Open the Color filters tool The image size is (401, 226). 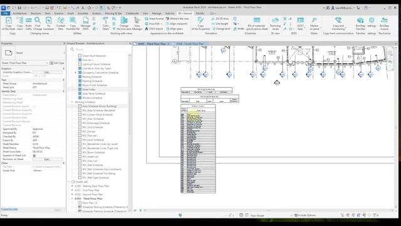pyautogui.click(x=106, y=24)
